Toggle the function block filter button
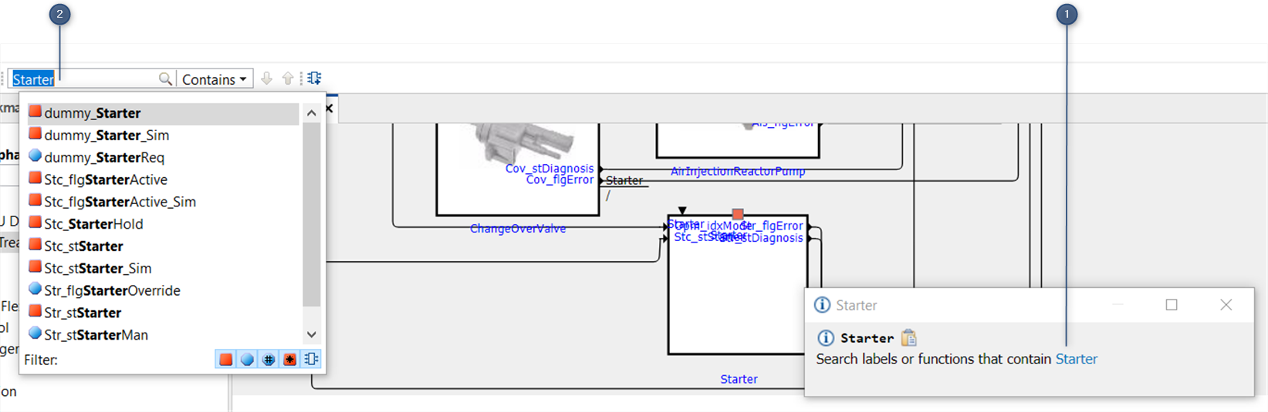The image size is (1268, 412). [x=311, y=360]
